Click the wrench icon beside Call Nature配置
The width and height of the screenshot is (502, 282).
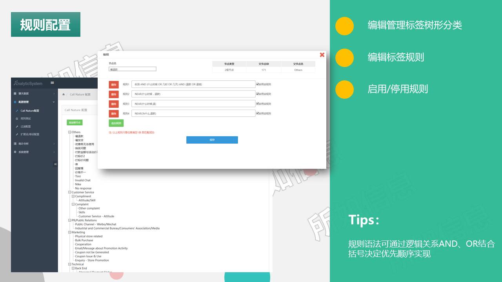(x=17, y=110)
